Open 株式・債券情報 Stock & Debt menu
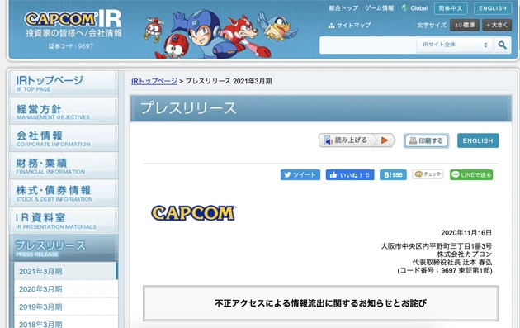520x328 pixels. click(x=64, y=193)
